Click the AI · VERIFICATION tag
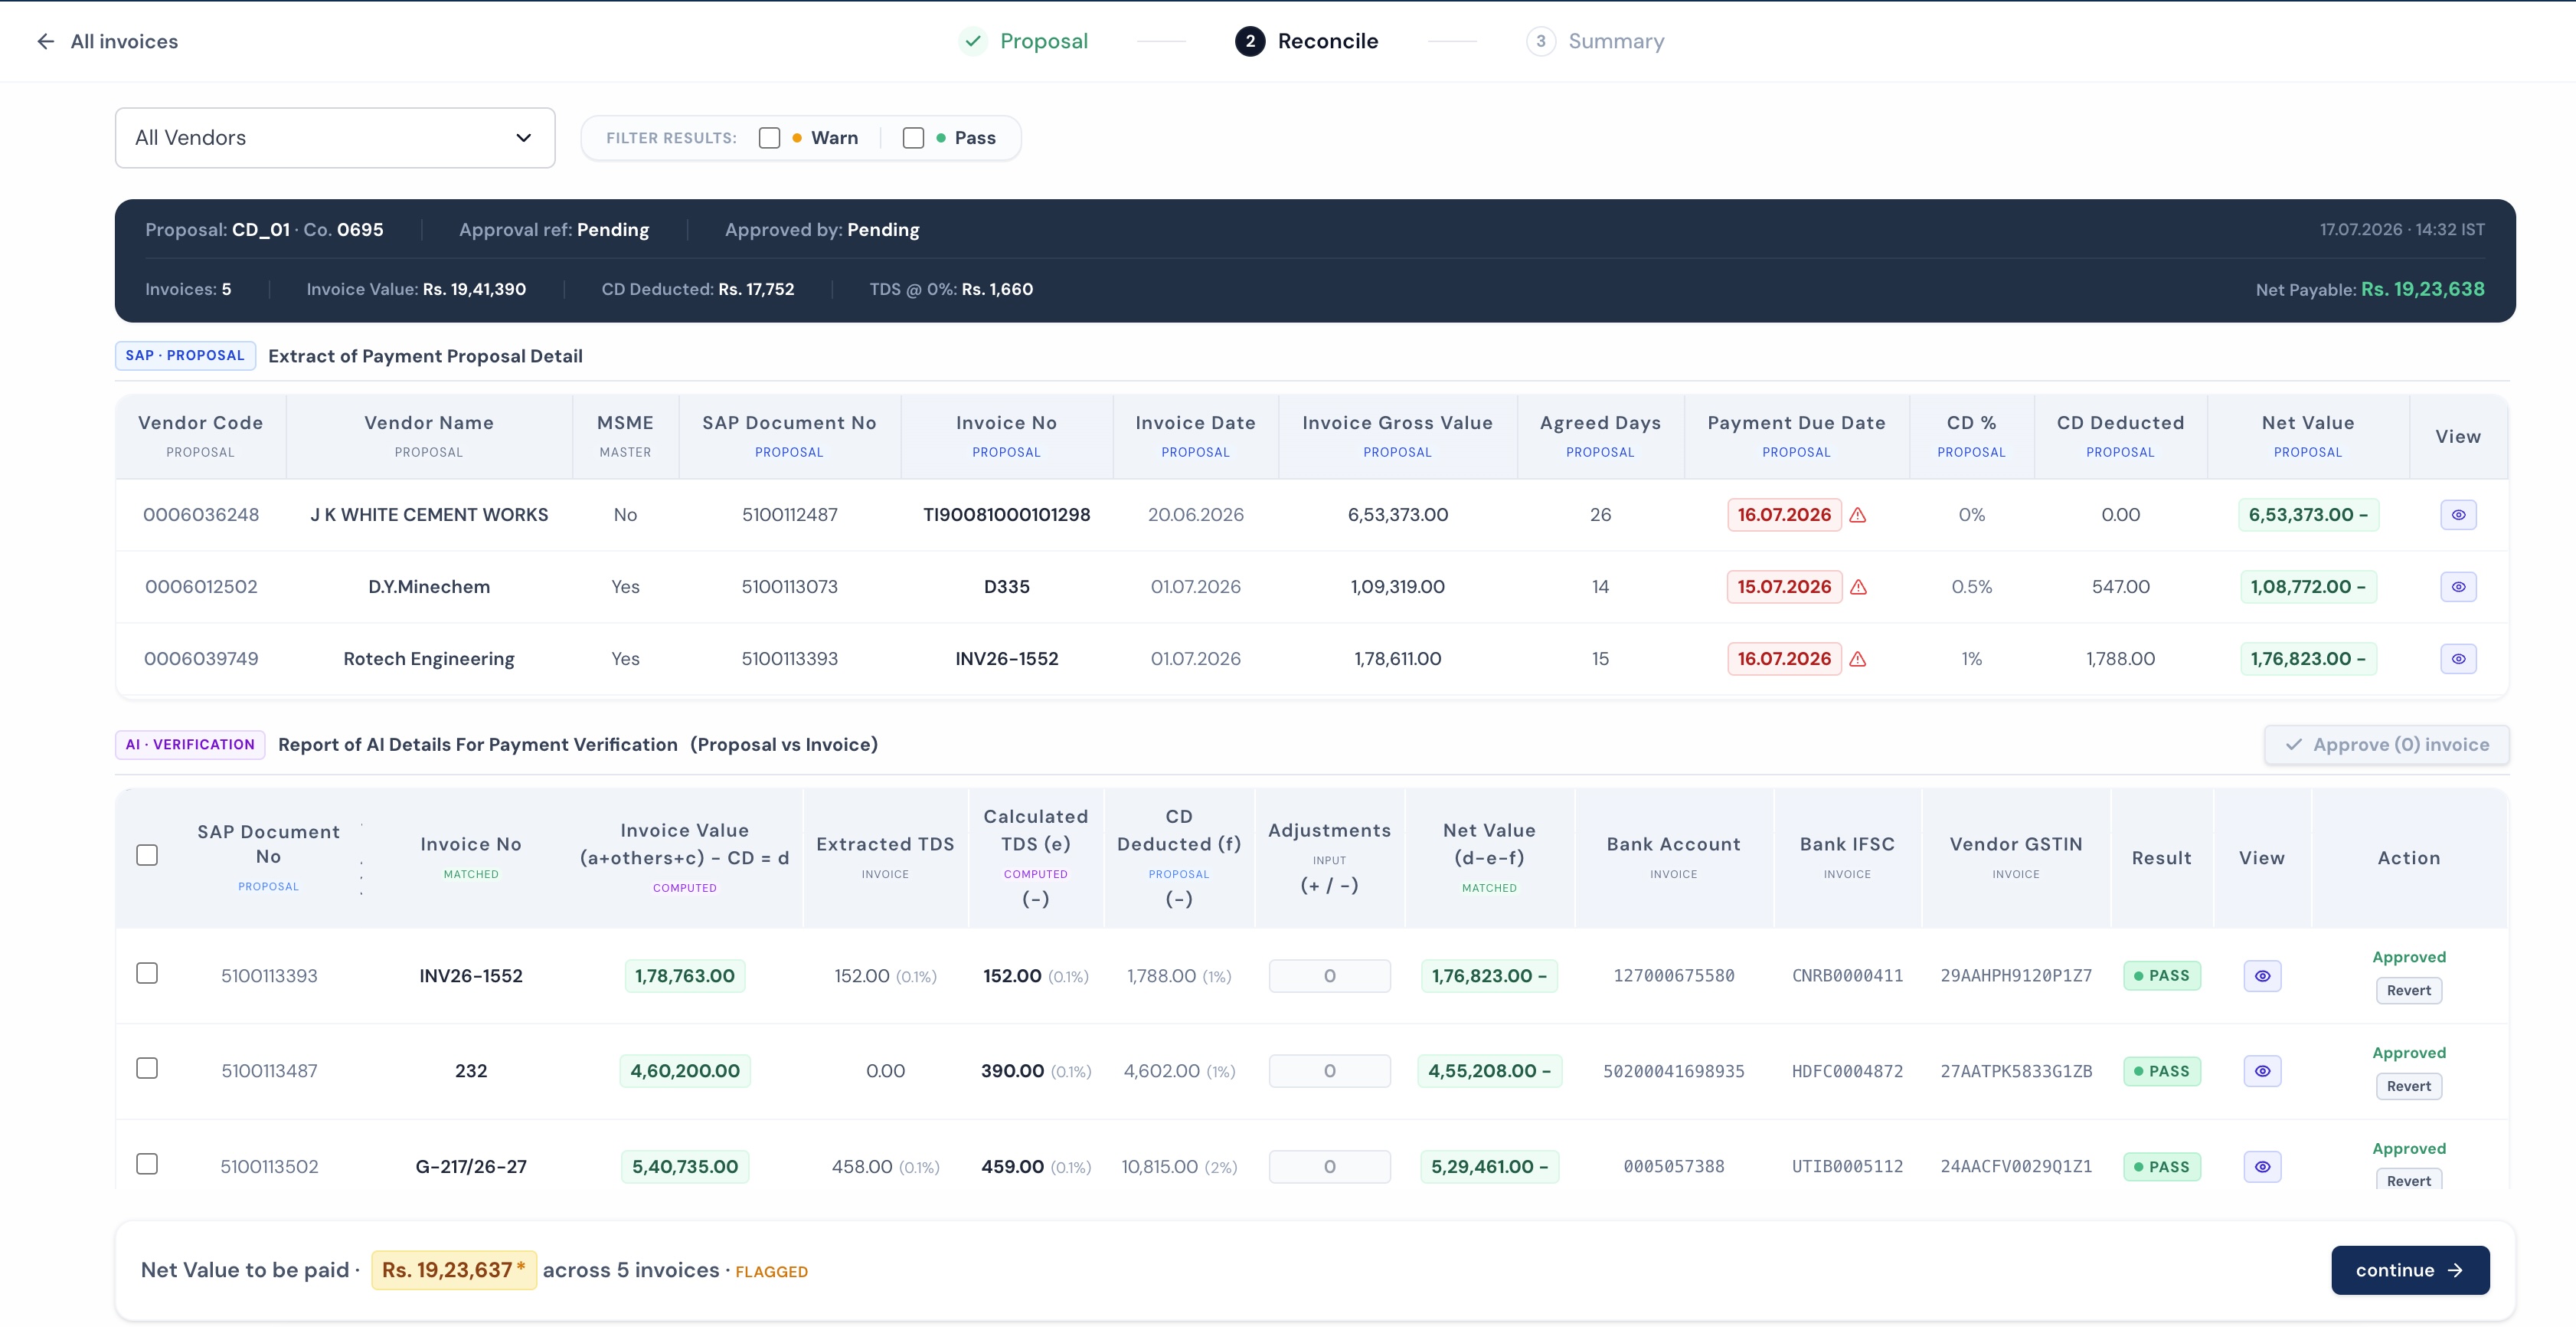Viewport: 2576px width, 1327px height. (190, 745)
